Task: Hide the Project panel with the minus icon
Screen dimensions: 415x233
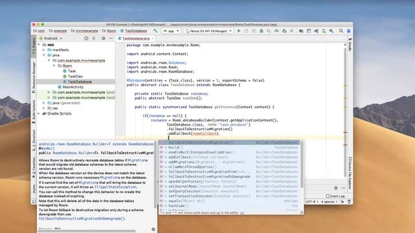Action: (111, 38)
